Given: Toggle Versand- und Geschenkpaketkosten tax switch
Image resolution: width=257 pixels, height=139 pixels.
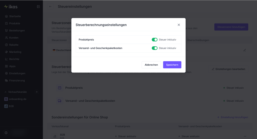Looking at the screenshot, I should (154, 48).
